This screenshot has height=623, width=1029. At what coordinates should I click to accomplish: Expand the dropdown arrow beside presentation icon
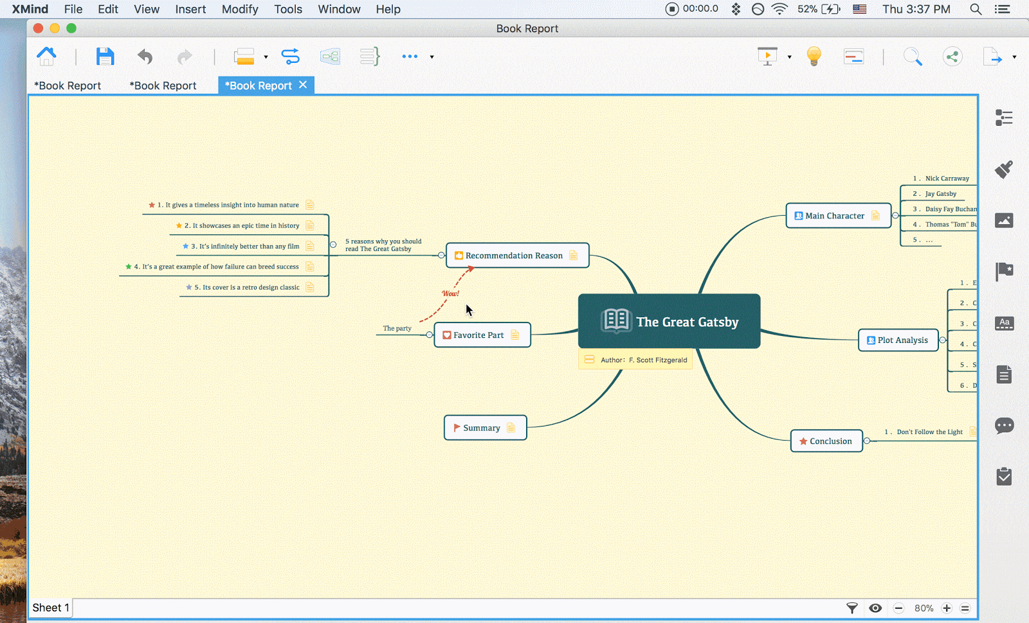789,57
